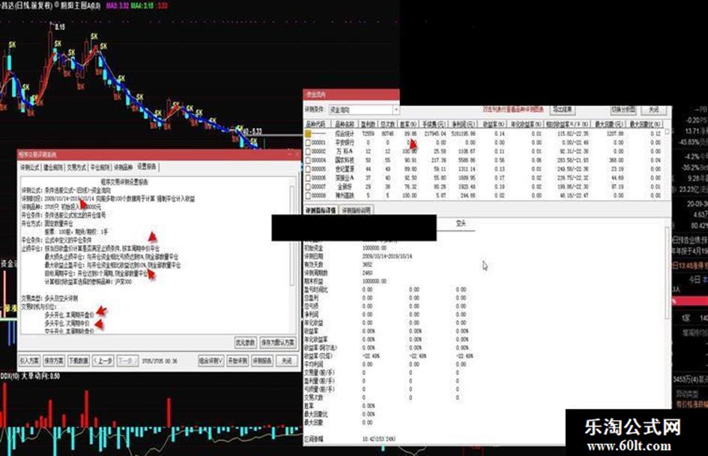Click the DDX 大单动向 indicator label
This screenshot has height=456, width=708.
(30, 376)
